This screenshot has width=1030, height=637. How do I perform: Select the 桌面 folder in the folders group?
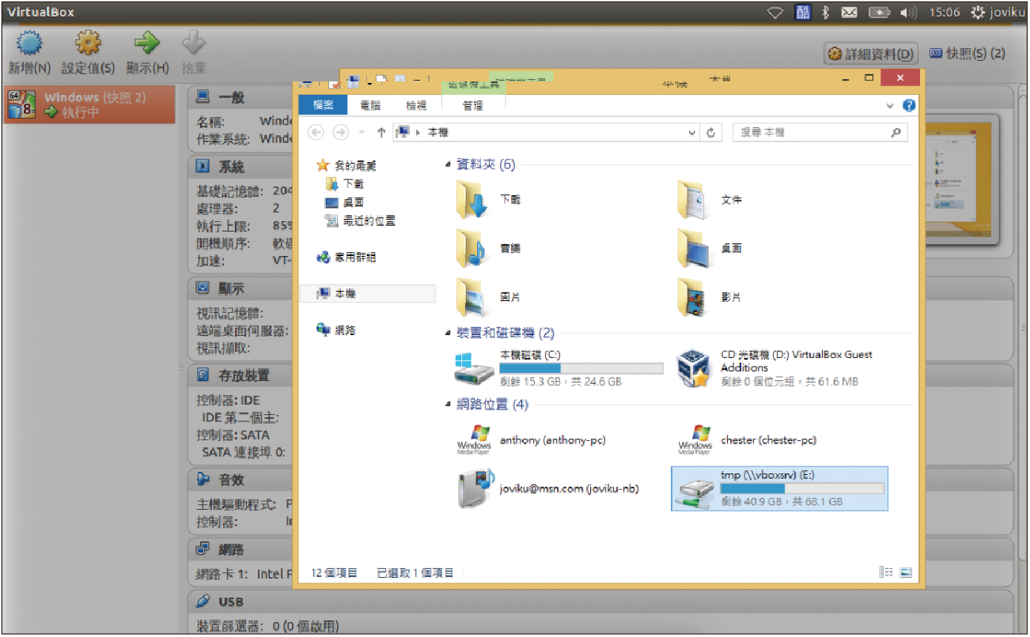coord(696,249)
